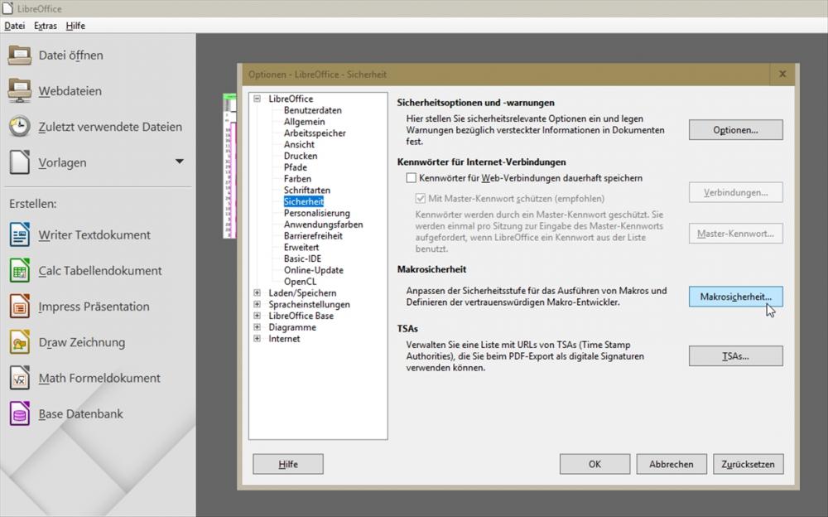
Task: Select Schriftarten in the options tree
Action: [307, 191]
